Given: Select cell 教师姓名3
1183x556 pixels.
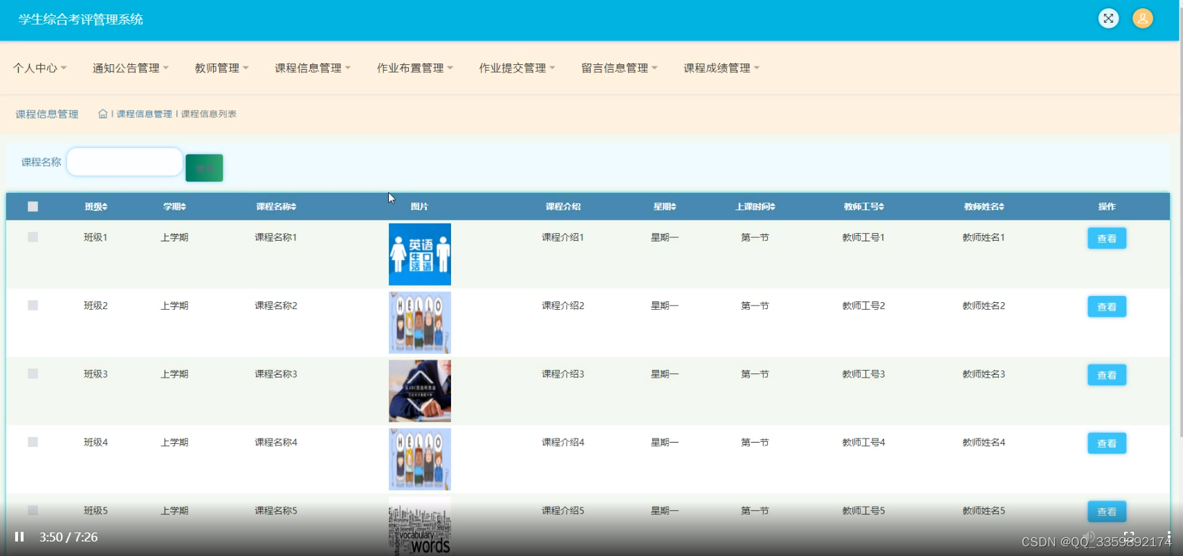Looking at the screenshot, I should point(984,374).
